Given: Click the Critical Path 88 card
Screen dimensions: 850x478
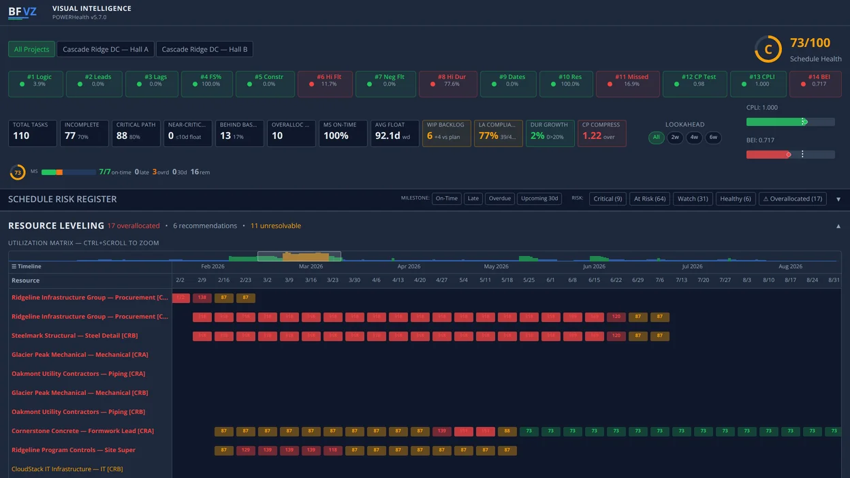Looking at the screenshot, I should [136, 133].
